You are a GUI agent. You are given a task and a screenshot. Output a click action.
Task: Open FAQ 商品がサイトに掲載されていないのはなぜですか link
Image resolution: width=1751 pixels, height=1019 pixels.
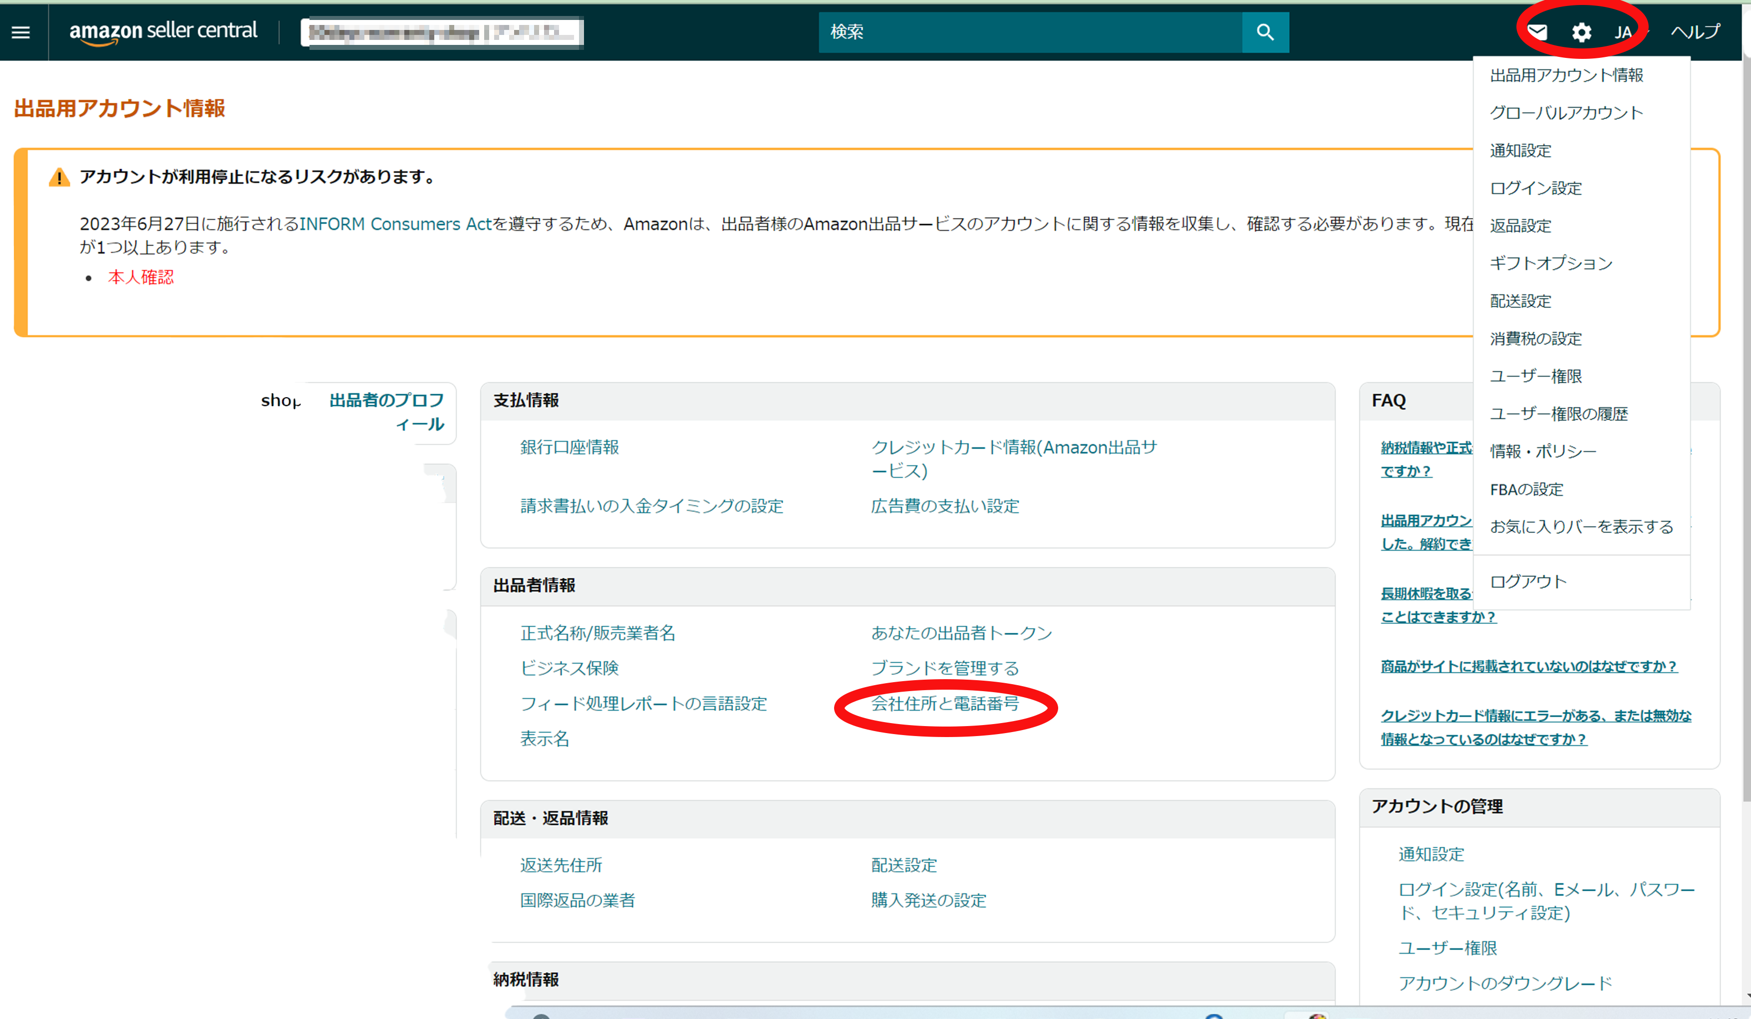point(1529,667)
